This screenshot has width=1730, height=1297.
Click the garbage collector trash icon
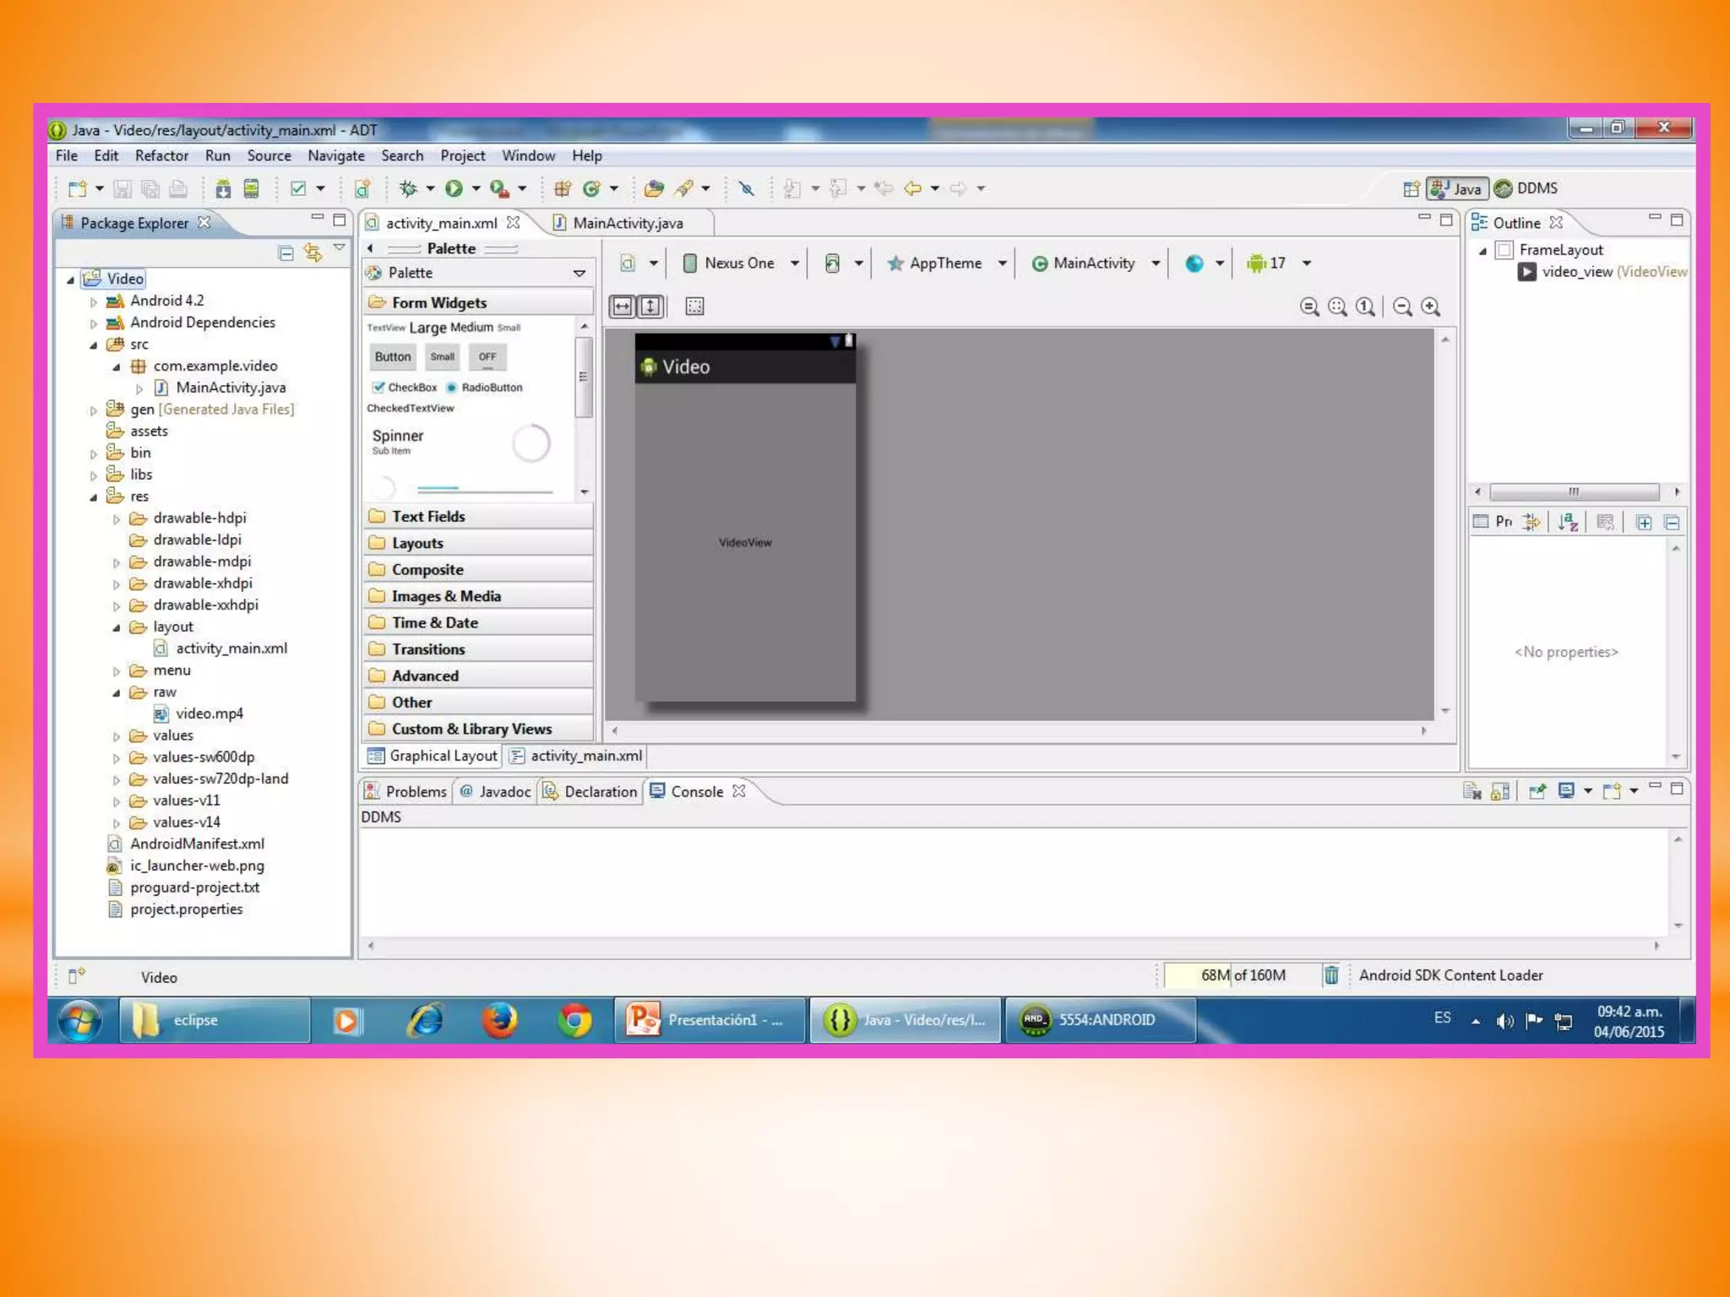pos(1330,975)
